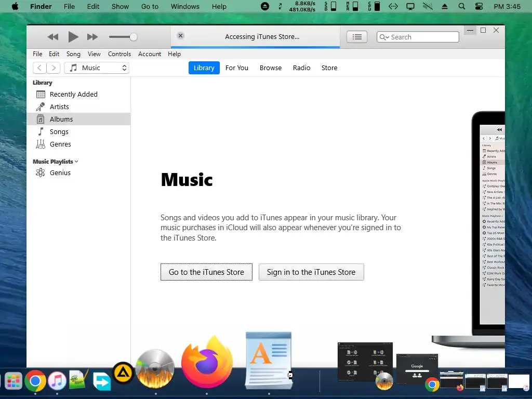Play music with the Play button
Image resolution: width=532 pixels, height=399 pixels.
[x=73, y=37]
